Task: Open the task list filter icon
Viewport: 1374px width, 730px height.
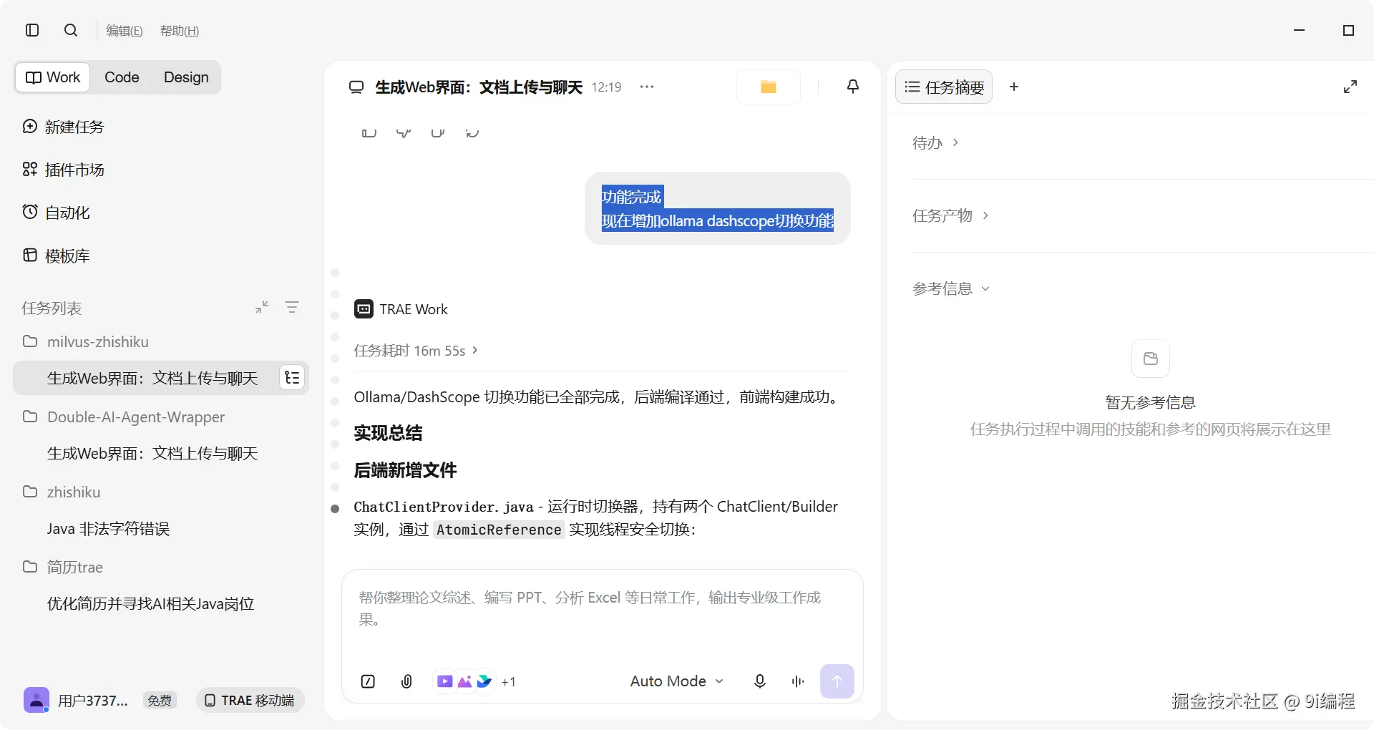Action: tap(292, 307)
